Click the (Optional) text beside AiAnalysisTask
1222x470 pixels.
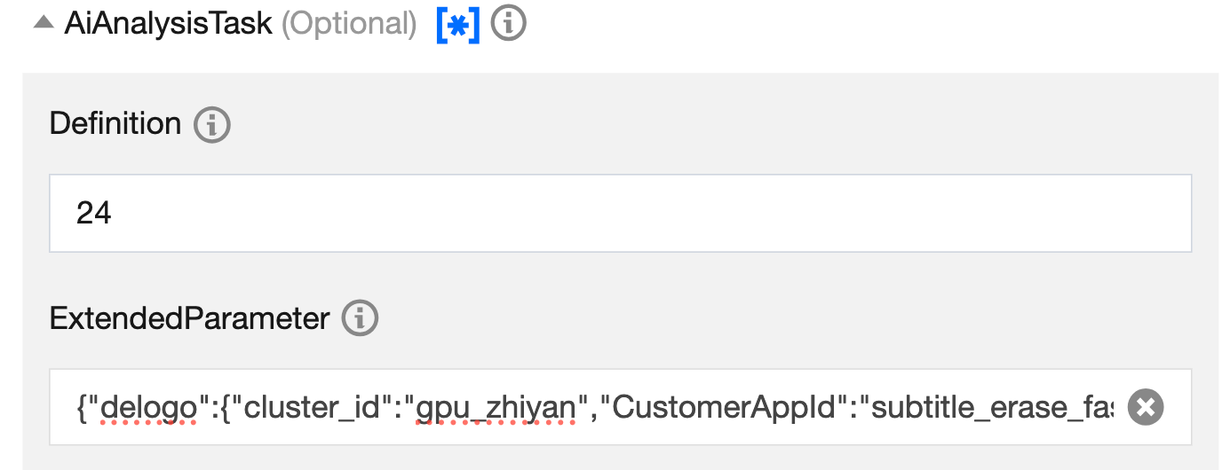click(349, 25)
